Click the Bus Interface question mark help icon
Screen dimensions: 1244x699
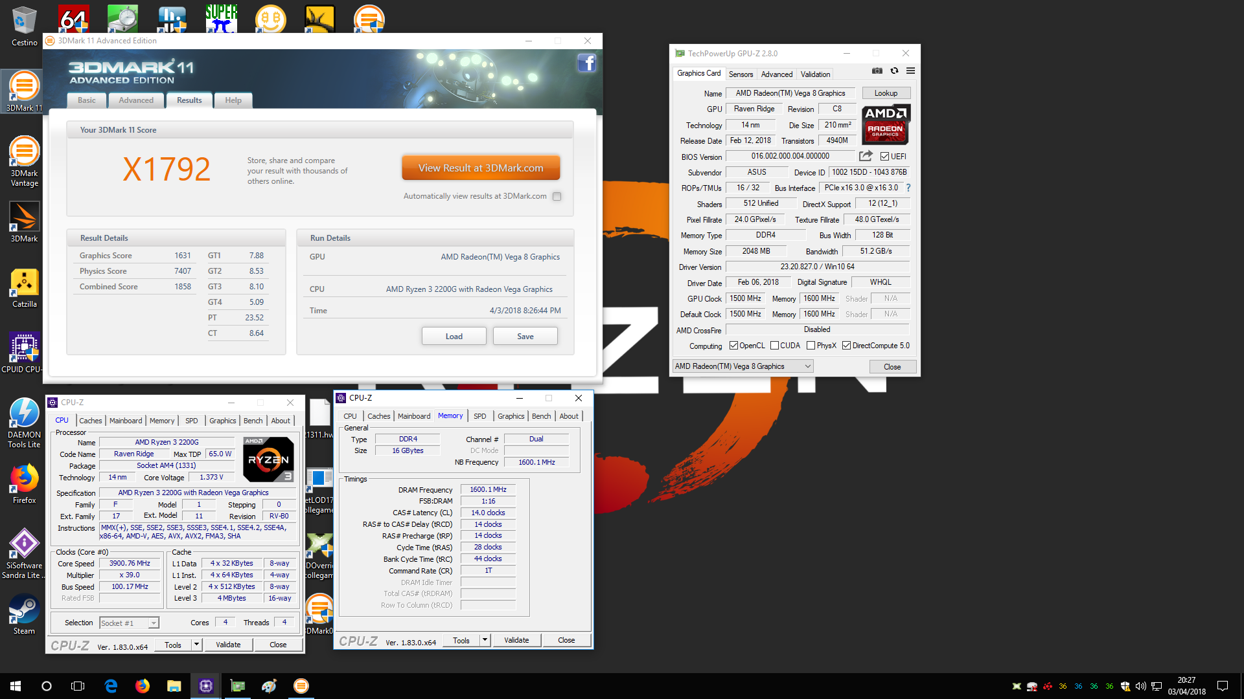pos(908,188)
